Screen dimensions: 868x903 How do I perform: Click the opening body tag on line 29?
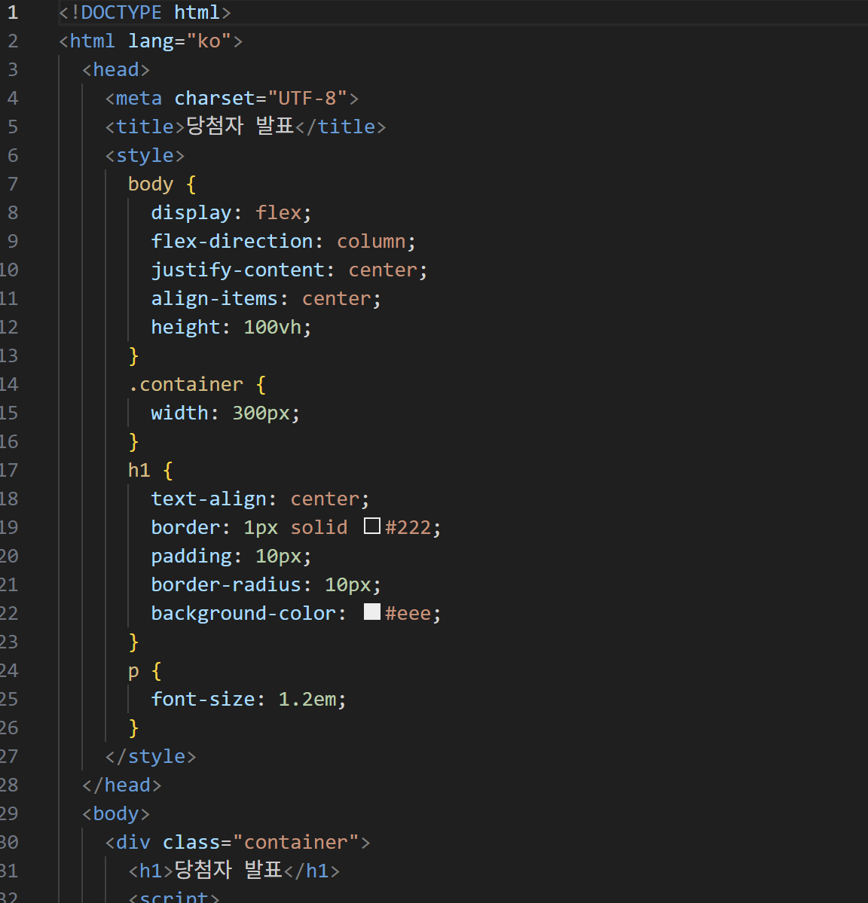[x=116, y=813]
